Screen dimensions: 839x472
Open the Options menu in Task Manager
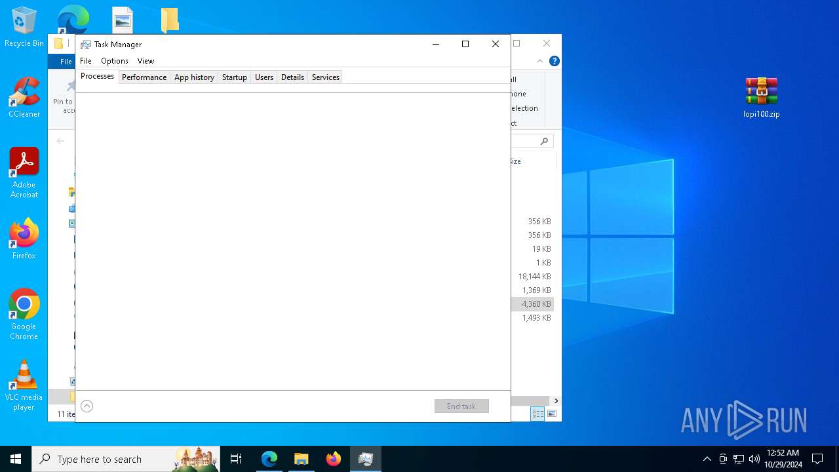[x=115, y=61]
